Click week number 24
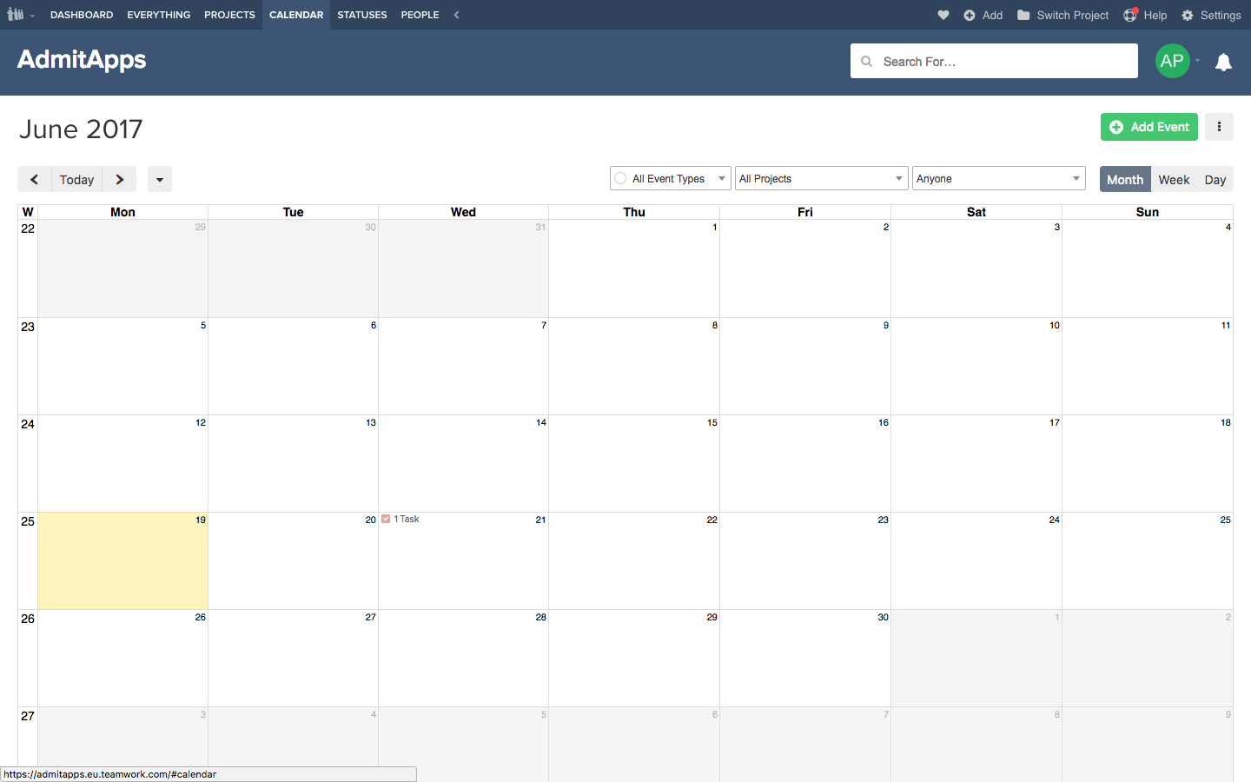The height and width of the screenshot is (782, 1251). (x=28, y=424)
